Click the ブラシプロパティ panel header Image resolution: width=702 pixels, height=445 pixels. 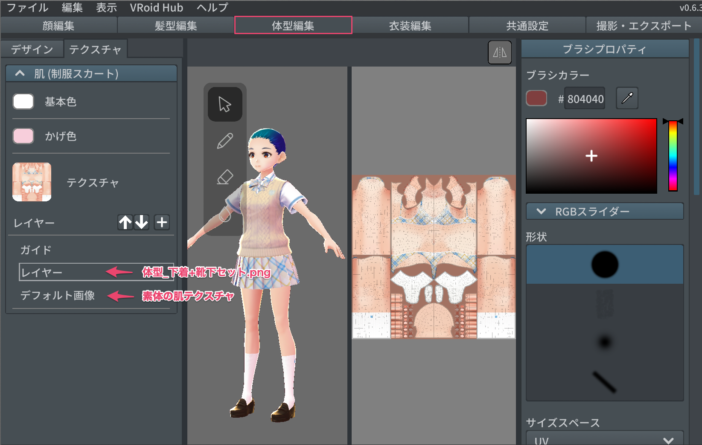pos(605,49)
